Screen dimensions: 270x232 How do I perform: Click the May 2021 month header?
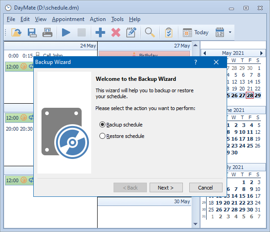[233, 53]
